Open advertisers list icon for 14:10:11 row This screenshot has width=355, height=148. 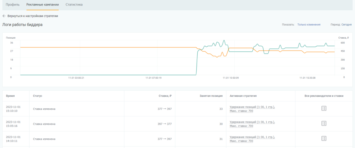pos(324,138)
